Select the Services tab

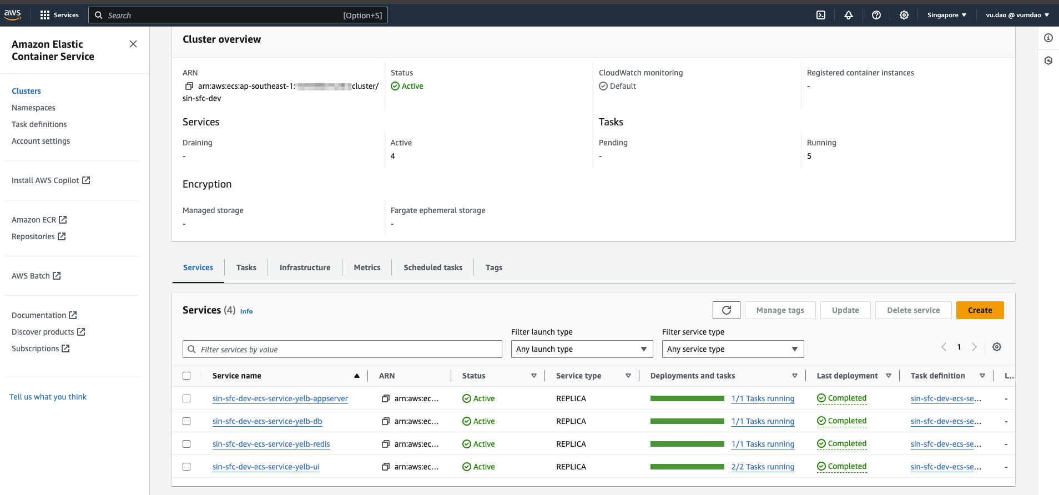[198, 267]
